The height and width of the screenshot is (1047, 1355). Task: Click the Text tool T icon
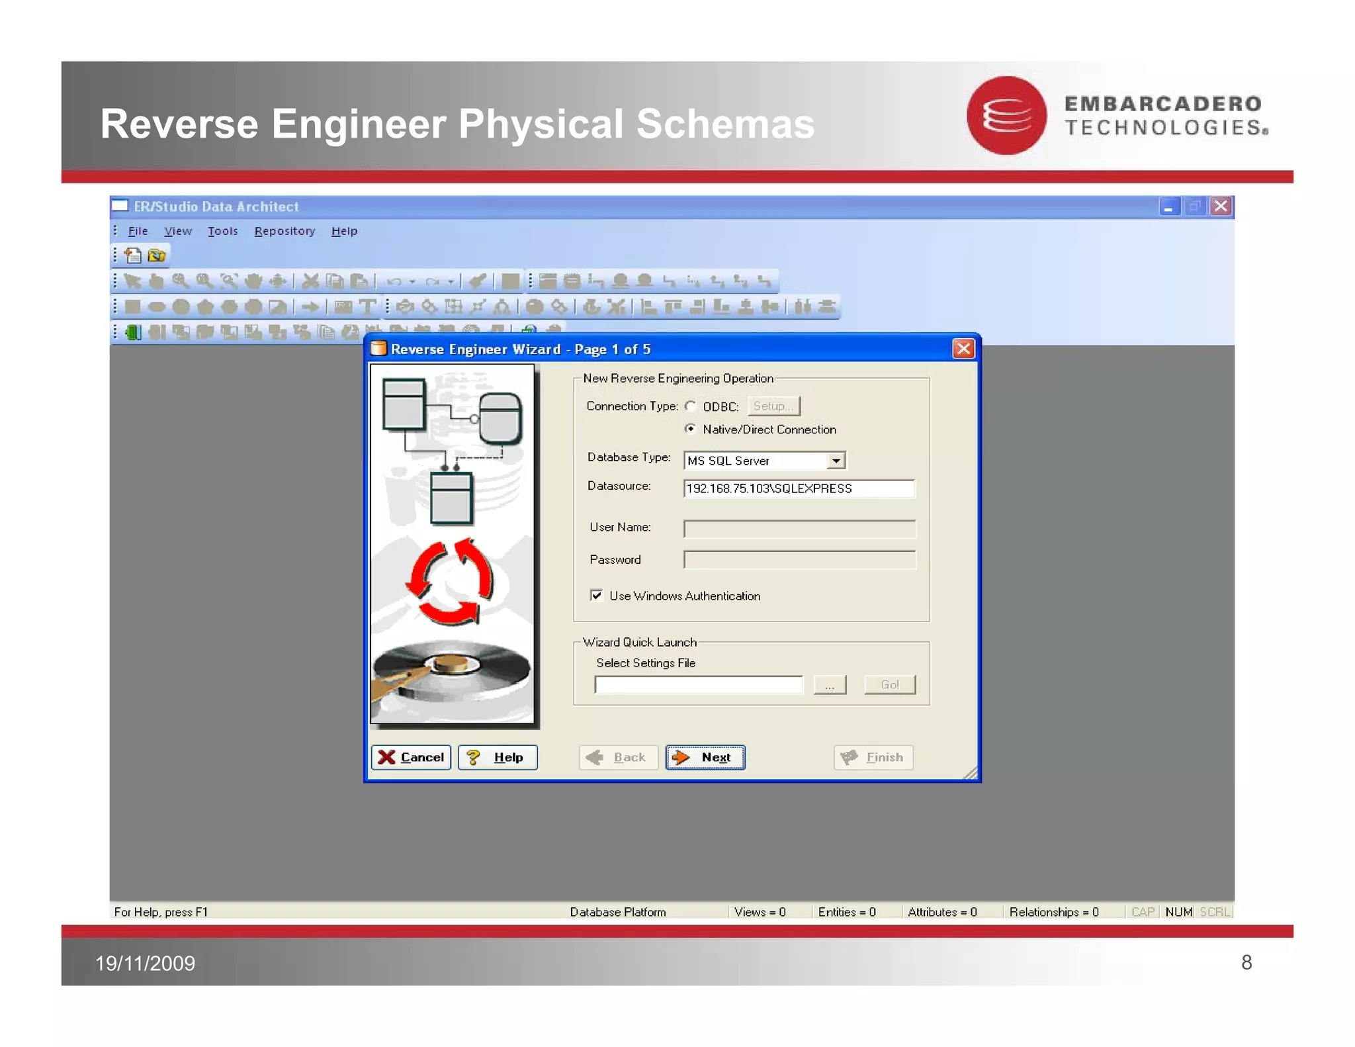point(367,306)
